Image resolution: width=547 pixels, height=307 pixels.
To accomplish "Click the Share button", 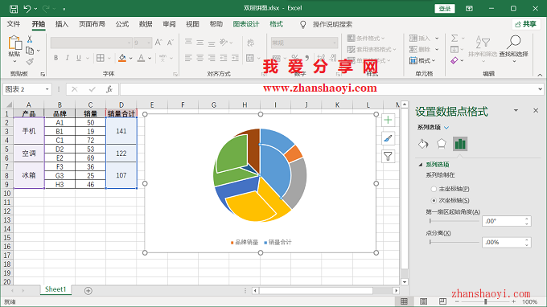I will (x=526, y=24).
